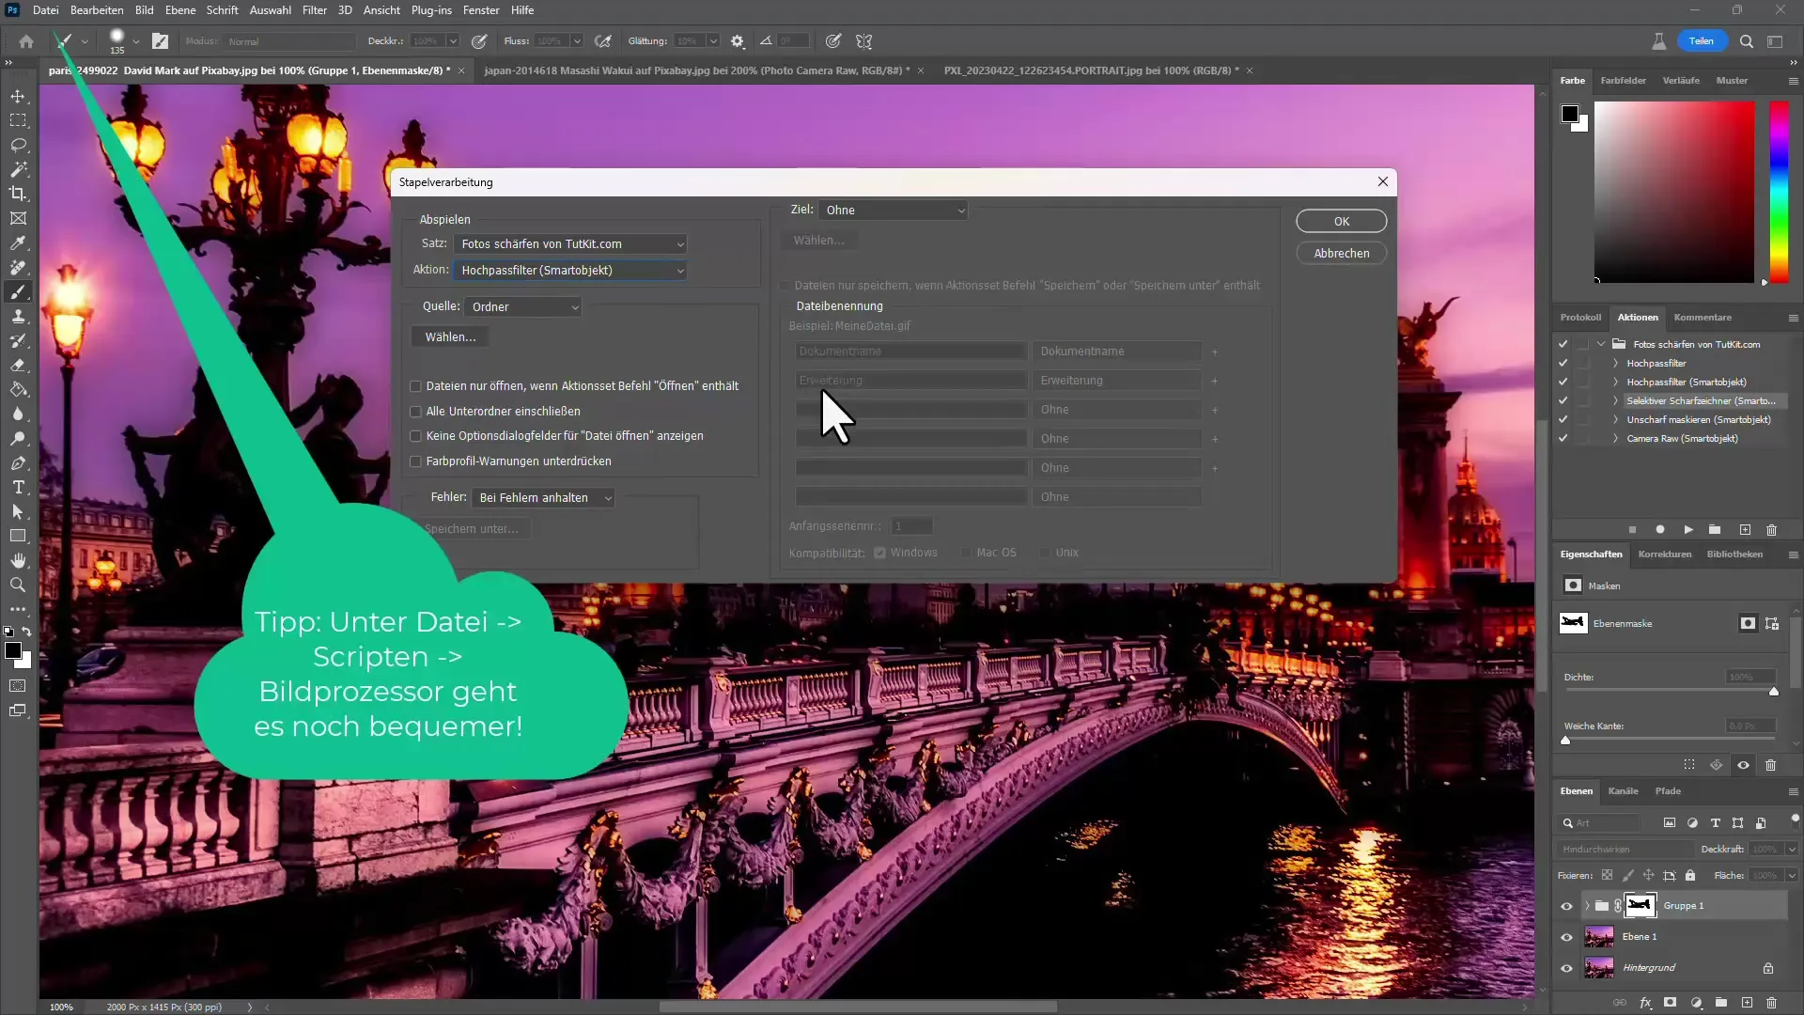Switch to the Farbfelder tab
The width and height of the screenshot is (1804, 1015).
click(x=1623, y=81)
